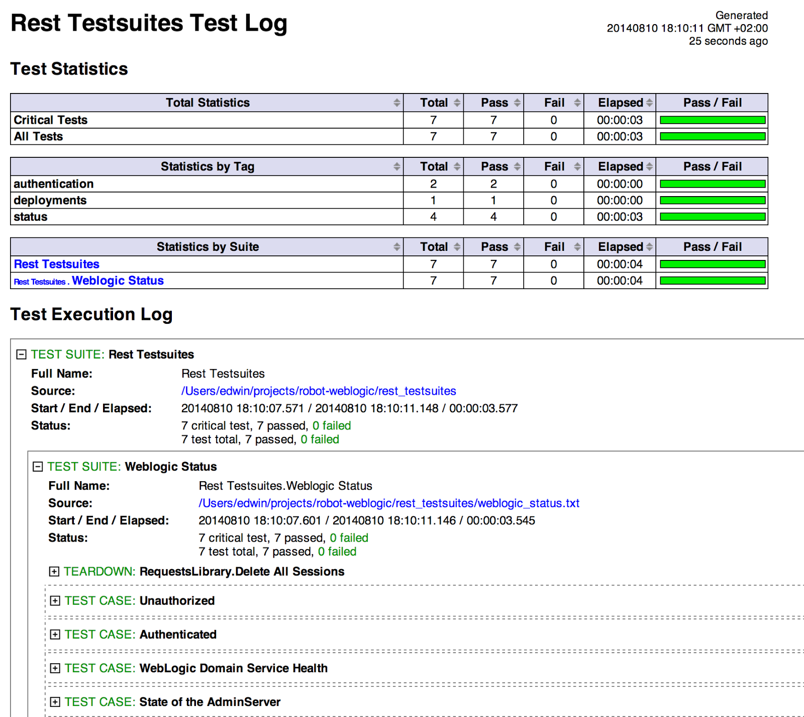Viewport: 804px width, 717px height.
Task: Sort Statistics by Suite by Elapsed
Action: 620,247
